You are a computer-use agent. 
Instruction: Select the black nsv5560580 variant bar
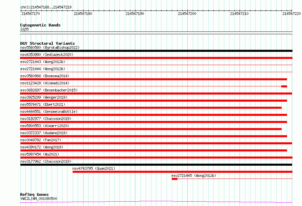[x=156, y=51]
